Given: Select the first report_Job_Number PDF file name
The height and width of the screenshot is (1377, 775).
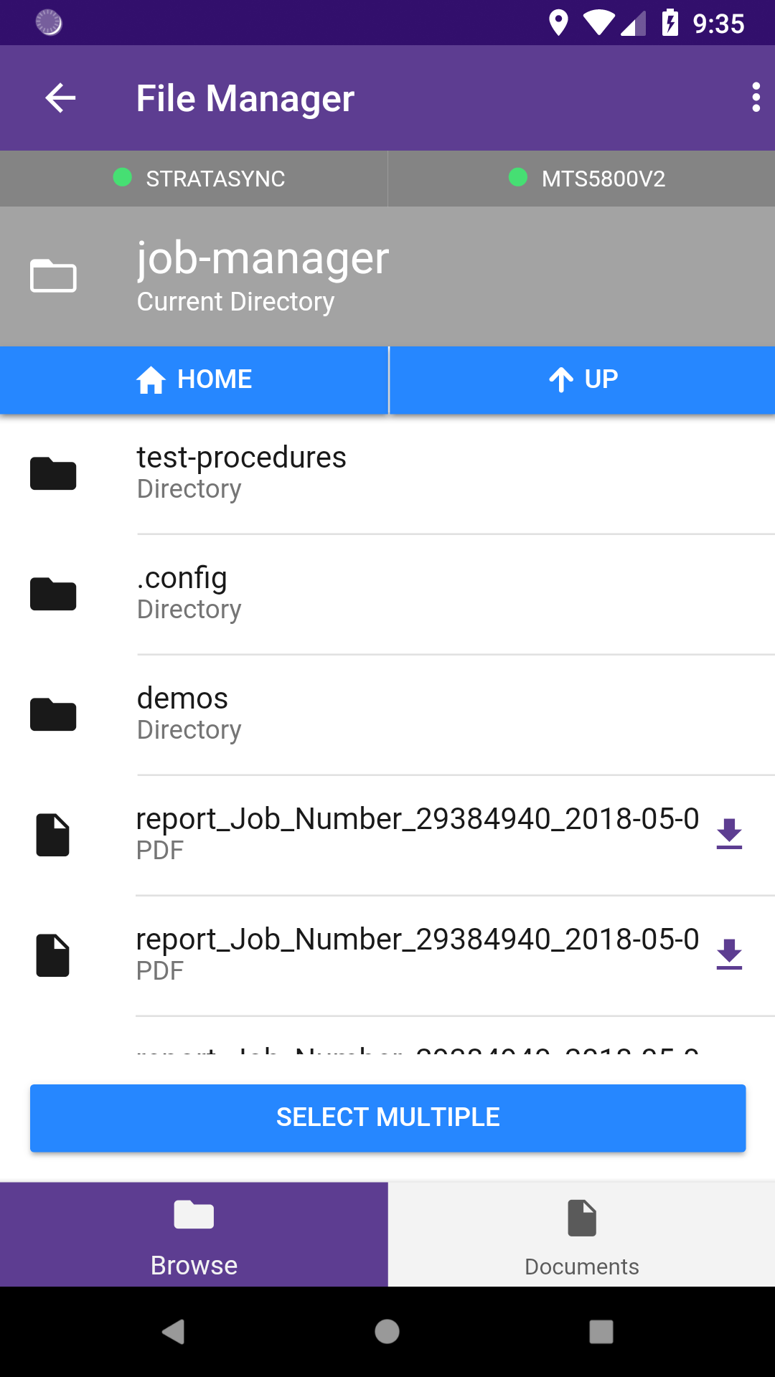Looking at the screenshot, I should click(418, 819).
